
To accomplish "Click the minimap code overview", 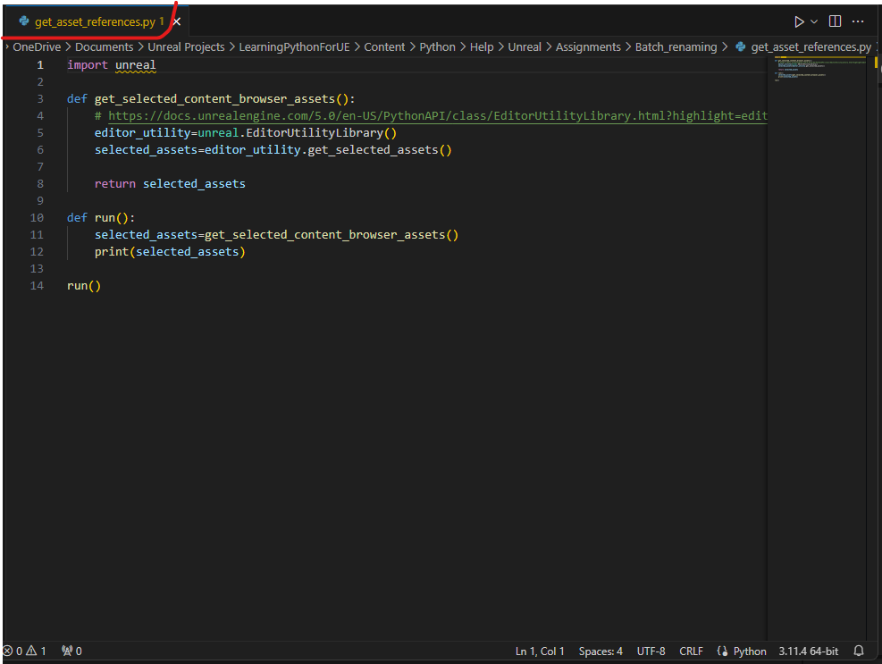I will coord(819,69).
